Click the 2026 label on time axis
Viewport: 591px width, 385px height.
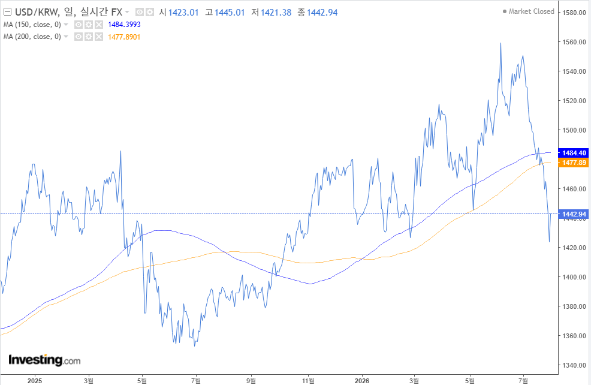point(362,381)
